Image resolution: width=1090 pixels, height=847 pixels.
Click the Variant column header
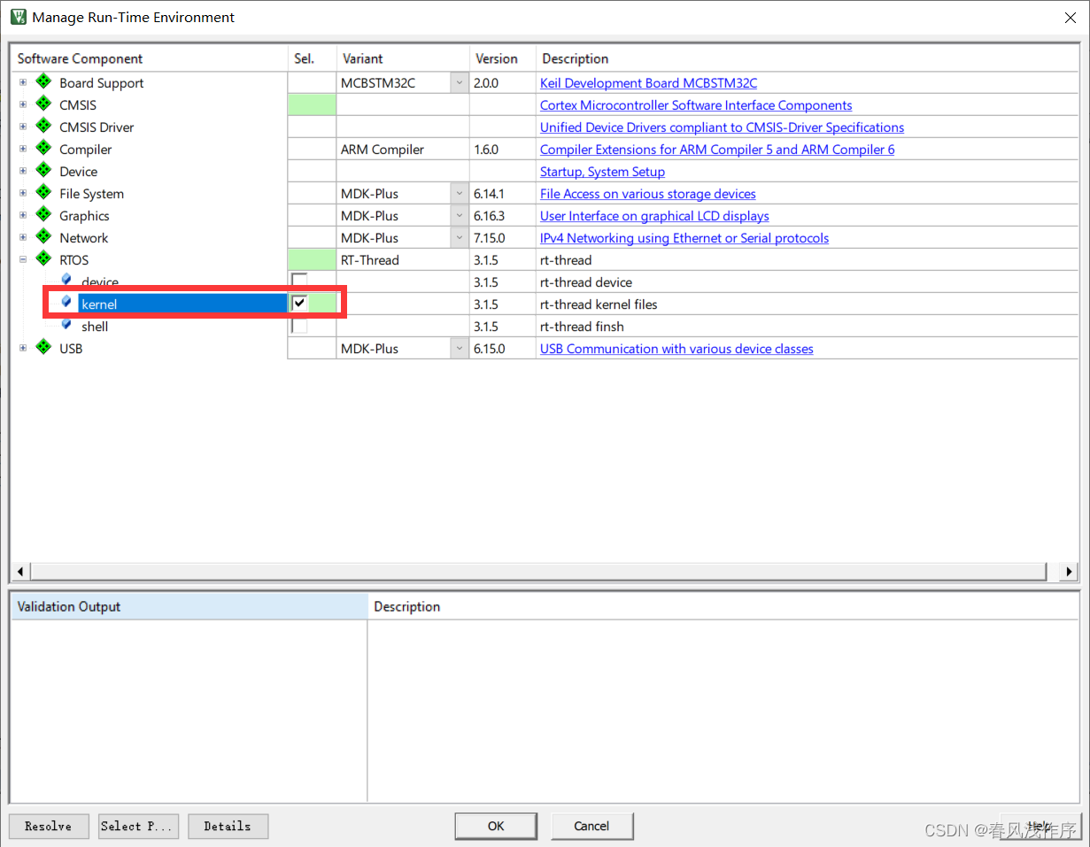[403, 58]
